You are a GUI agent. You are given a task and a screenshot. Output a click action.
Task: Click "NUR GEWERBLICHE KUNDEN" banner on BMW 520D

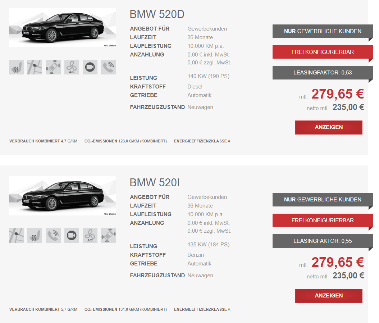click(x=323, y=31)
